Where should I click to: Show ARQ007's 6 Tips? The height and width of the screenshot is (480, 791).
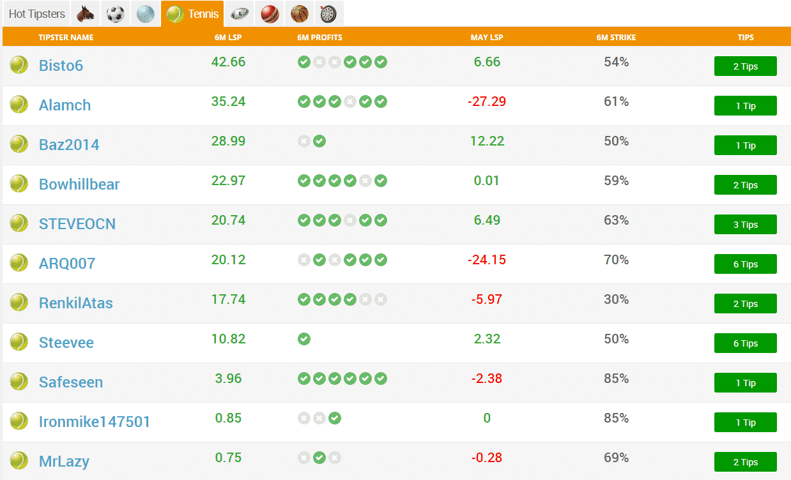coord(745,264)
